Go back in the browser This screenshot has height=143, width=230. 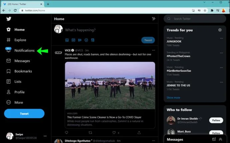4,10
